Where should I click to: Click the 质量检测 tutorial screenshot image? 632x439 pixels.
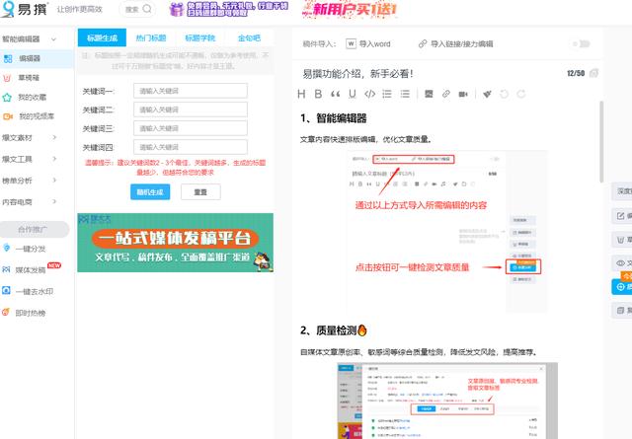coord(447,401)
